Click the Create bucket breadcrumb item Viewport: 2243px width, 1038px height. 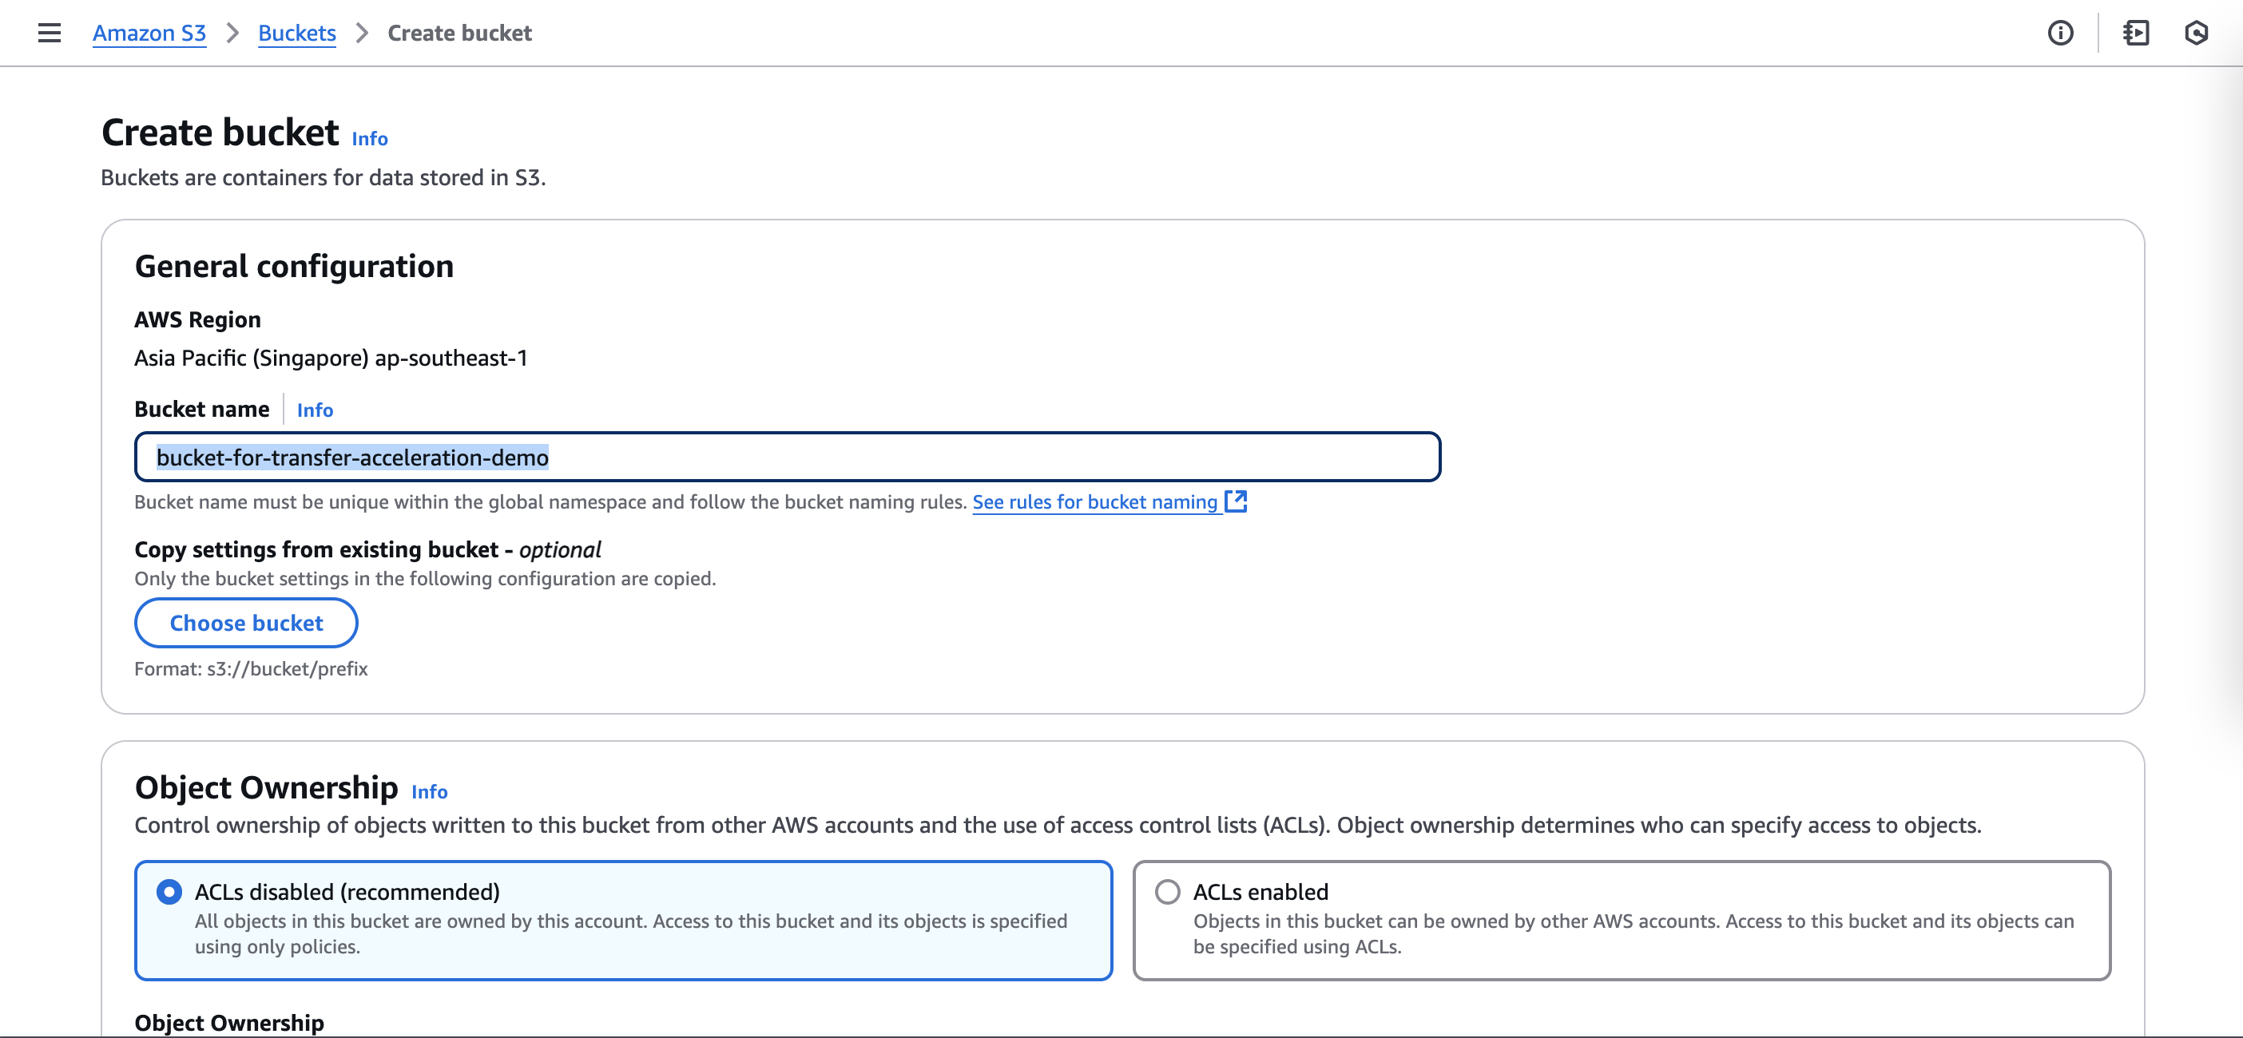(459, 33)
